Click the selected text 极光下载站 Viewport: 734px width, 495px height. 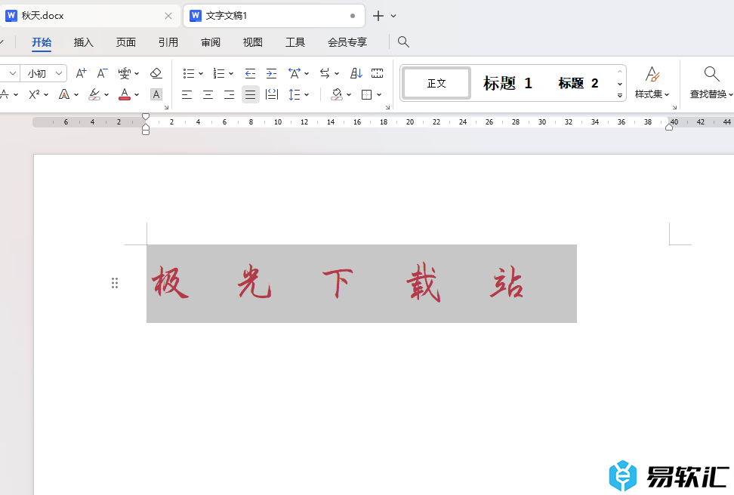pos(338,283)
